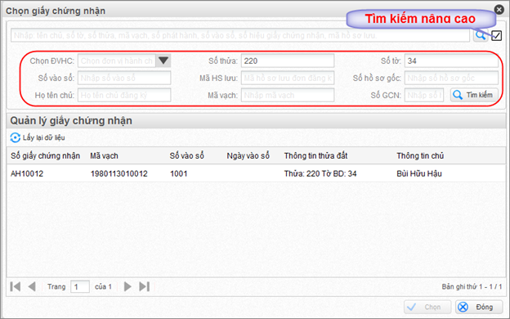The height and width of the screenshot is (319, 510).
Task: Focus the Số hồ sơ gốc input field
Action: 451,78
